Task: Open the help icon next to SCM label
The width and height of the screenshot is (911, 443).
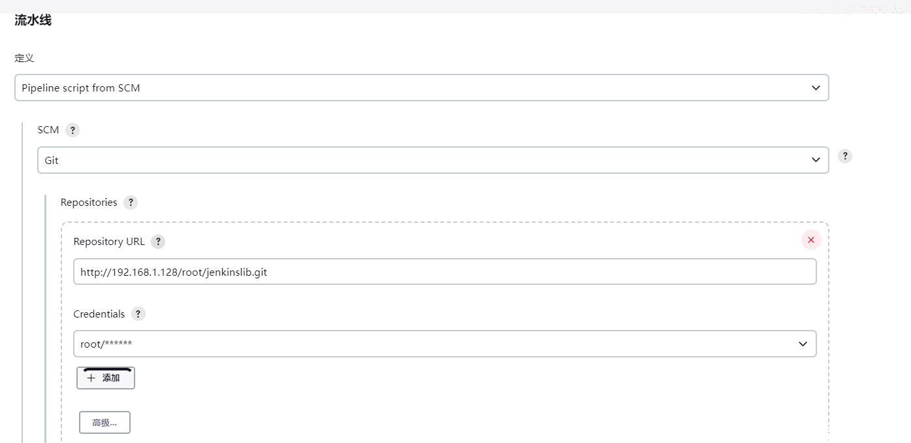Action: 72,130
